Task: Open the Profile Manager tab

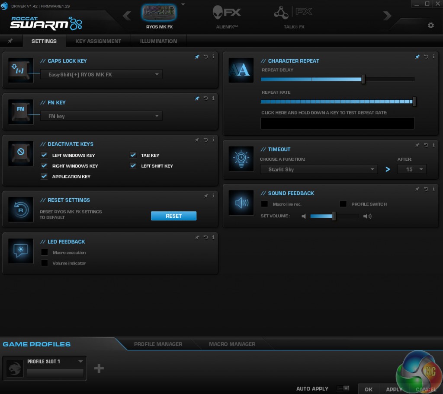Action: 158,344
